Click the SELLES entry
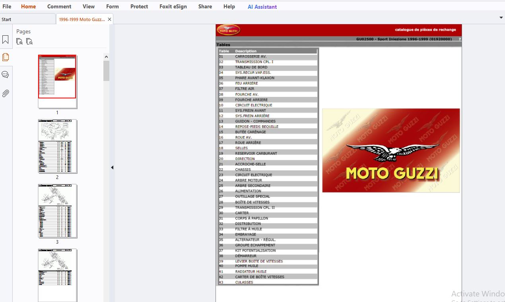The width and height of the screenshot is (505, 302). coord(241,148)
